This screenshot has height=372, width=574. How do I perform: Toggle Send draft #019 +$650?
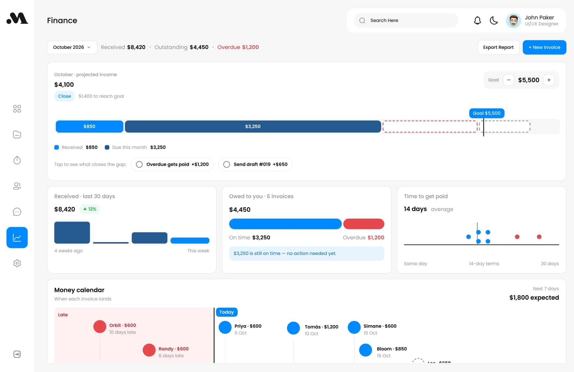[x=255, y=164]
